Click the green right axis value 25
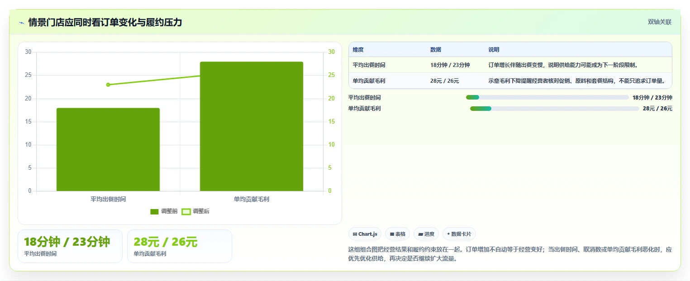Screen dimensions: 690x281 tap(331, 75)
